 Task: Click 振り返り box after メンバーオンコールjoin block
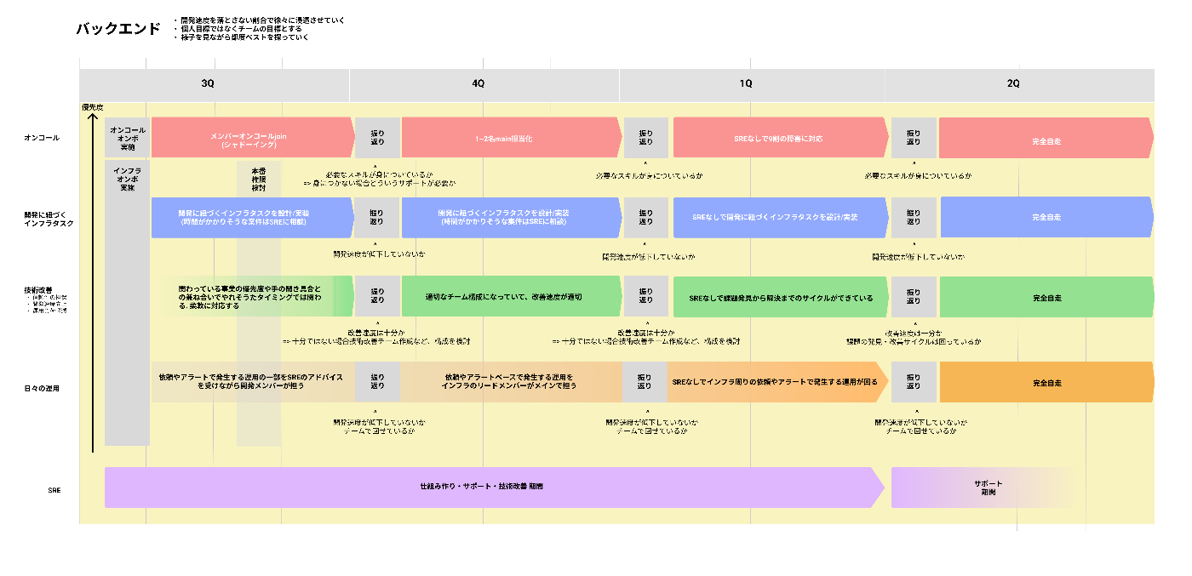(377, 138)
